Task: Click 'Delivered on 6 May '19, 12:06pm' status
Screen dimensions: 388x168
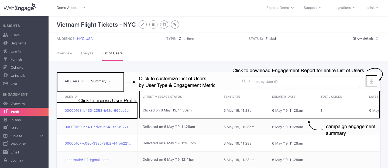Action: point(169,143)
